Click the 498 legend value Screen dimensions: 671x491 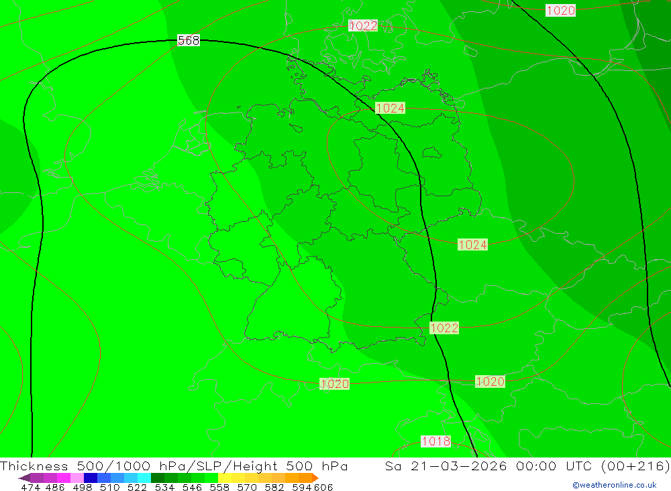click(82, 488)
